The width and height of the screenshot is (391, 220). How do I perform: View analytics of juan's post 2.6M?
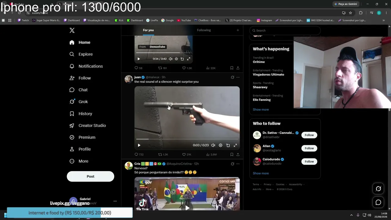click(x=211, y=155)
